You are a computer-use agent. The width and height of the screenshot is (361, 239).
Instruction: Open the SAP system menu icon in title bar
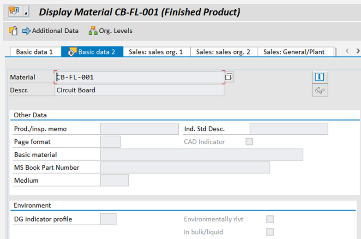pyautogui.click(x=14, y=11)
